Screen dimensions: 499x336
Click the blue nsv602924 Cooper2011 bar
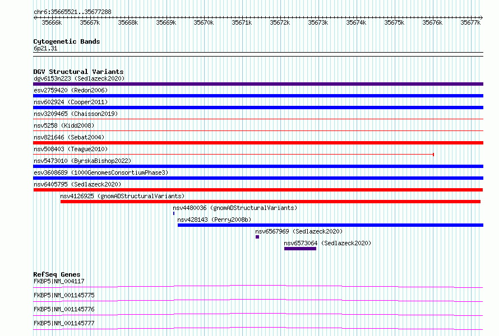(x=258, y=108)
